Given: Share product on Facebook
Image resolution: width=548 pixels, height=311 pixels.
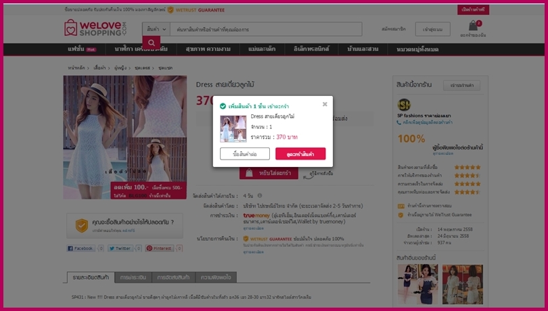Looking at the screenshot, I should pyautogui.click(x=81, y=248).
